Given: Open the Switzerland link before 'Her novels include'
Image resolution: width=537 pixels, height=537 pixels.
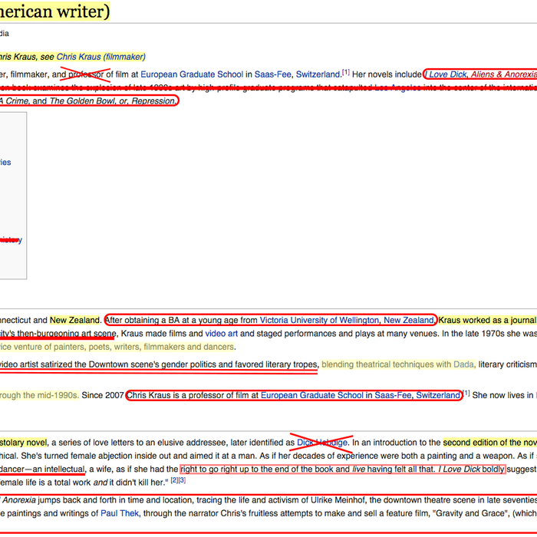Looking at the screenshot, I should [318, 74].
